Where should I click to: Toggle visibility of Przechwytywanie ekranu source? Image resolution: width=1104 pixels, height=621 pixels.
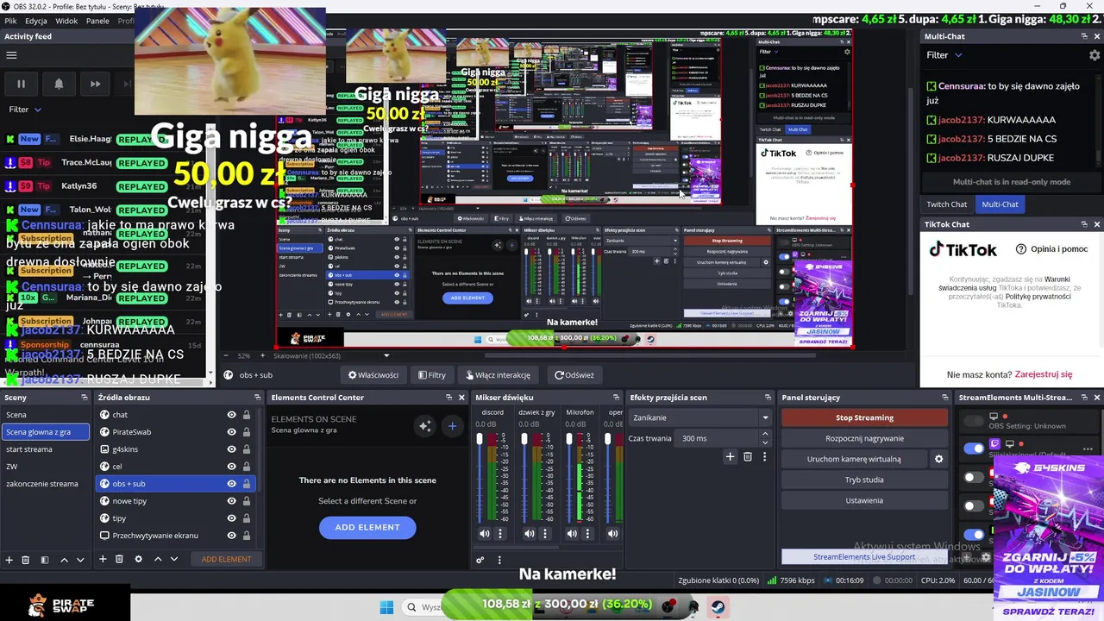pos(231,536)
